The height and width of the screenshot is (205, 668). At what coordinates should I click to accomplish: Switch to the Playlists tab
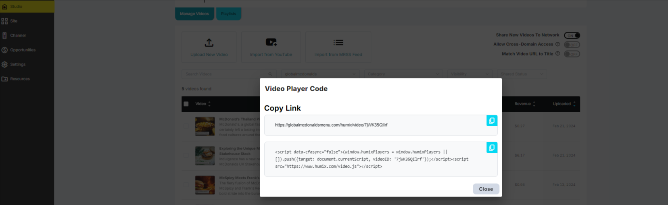tap(228, 14)
